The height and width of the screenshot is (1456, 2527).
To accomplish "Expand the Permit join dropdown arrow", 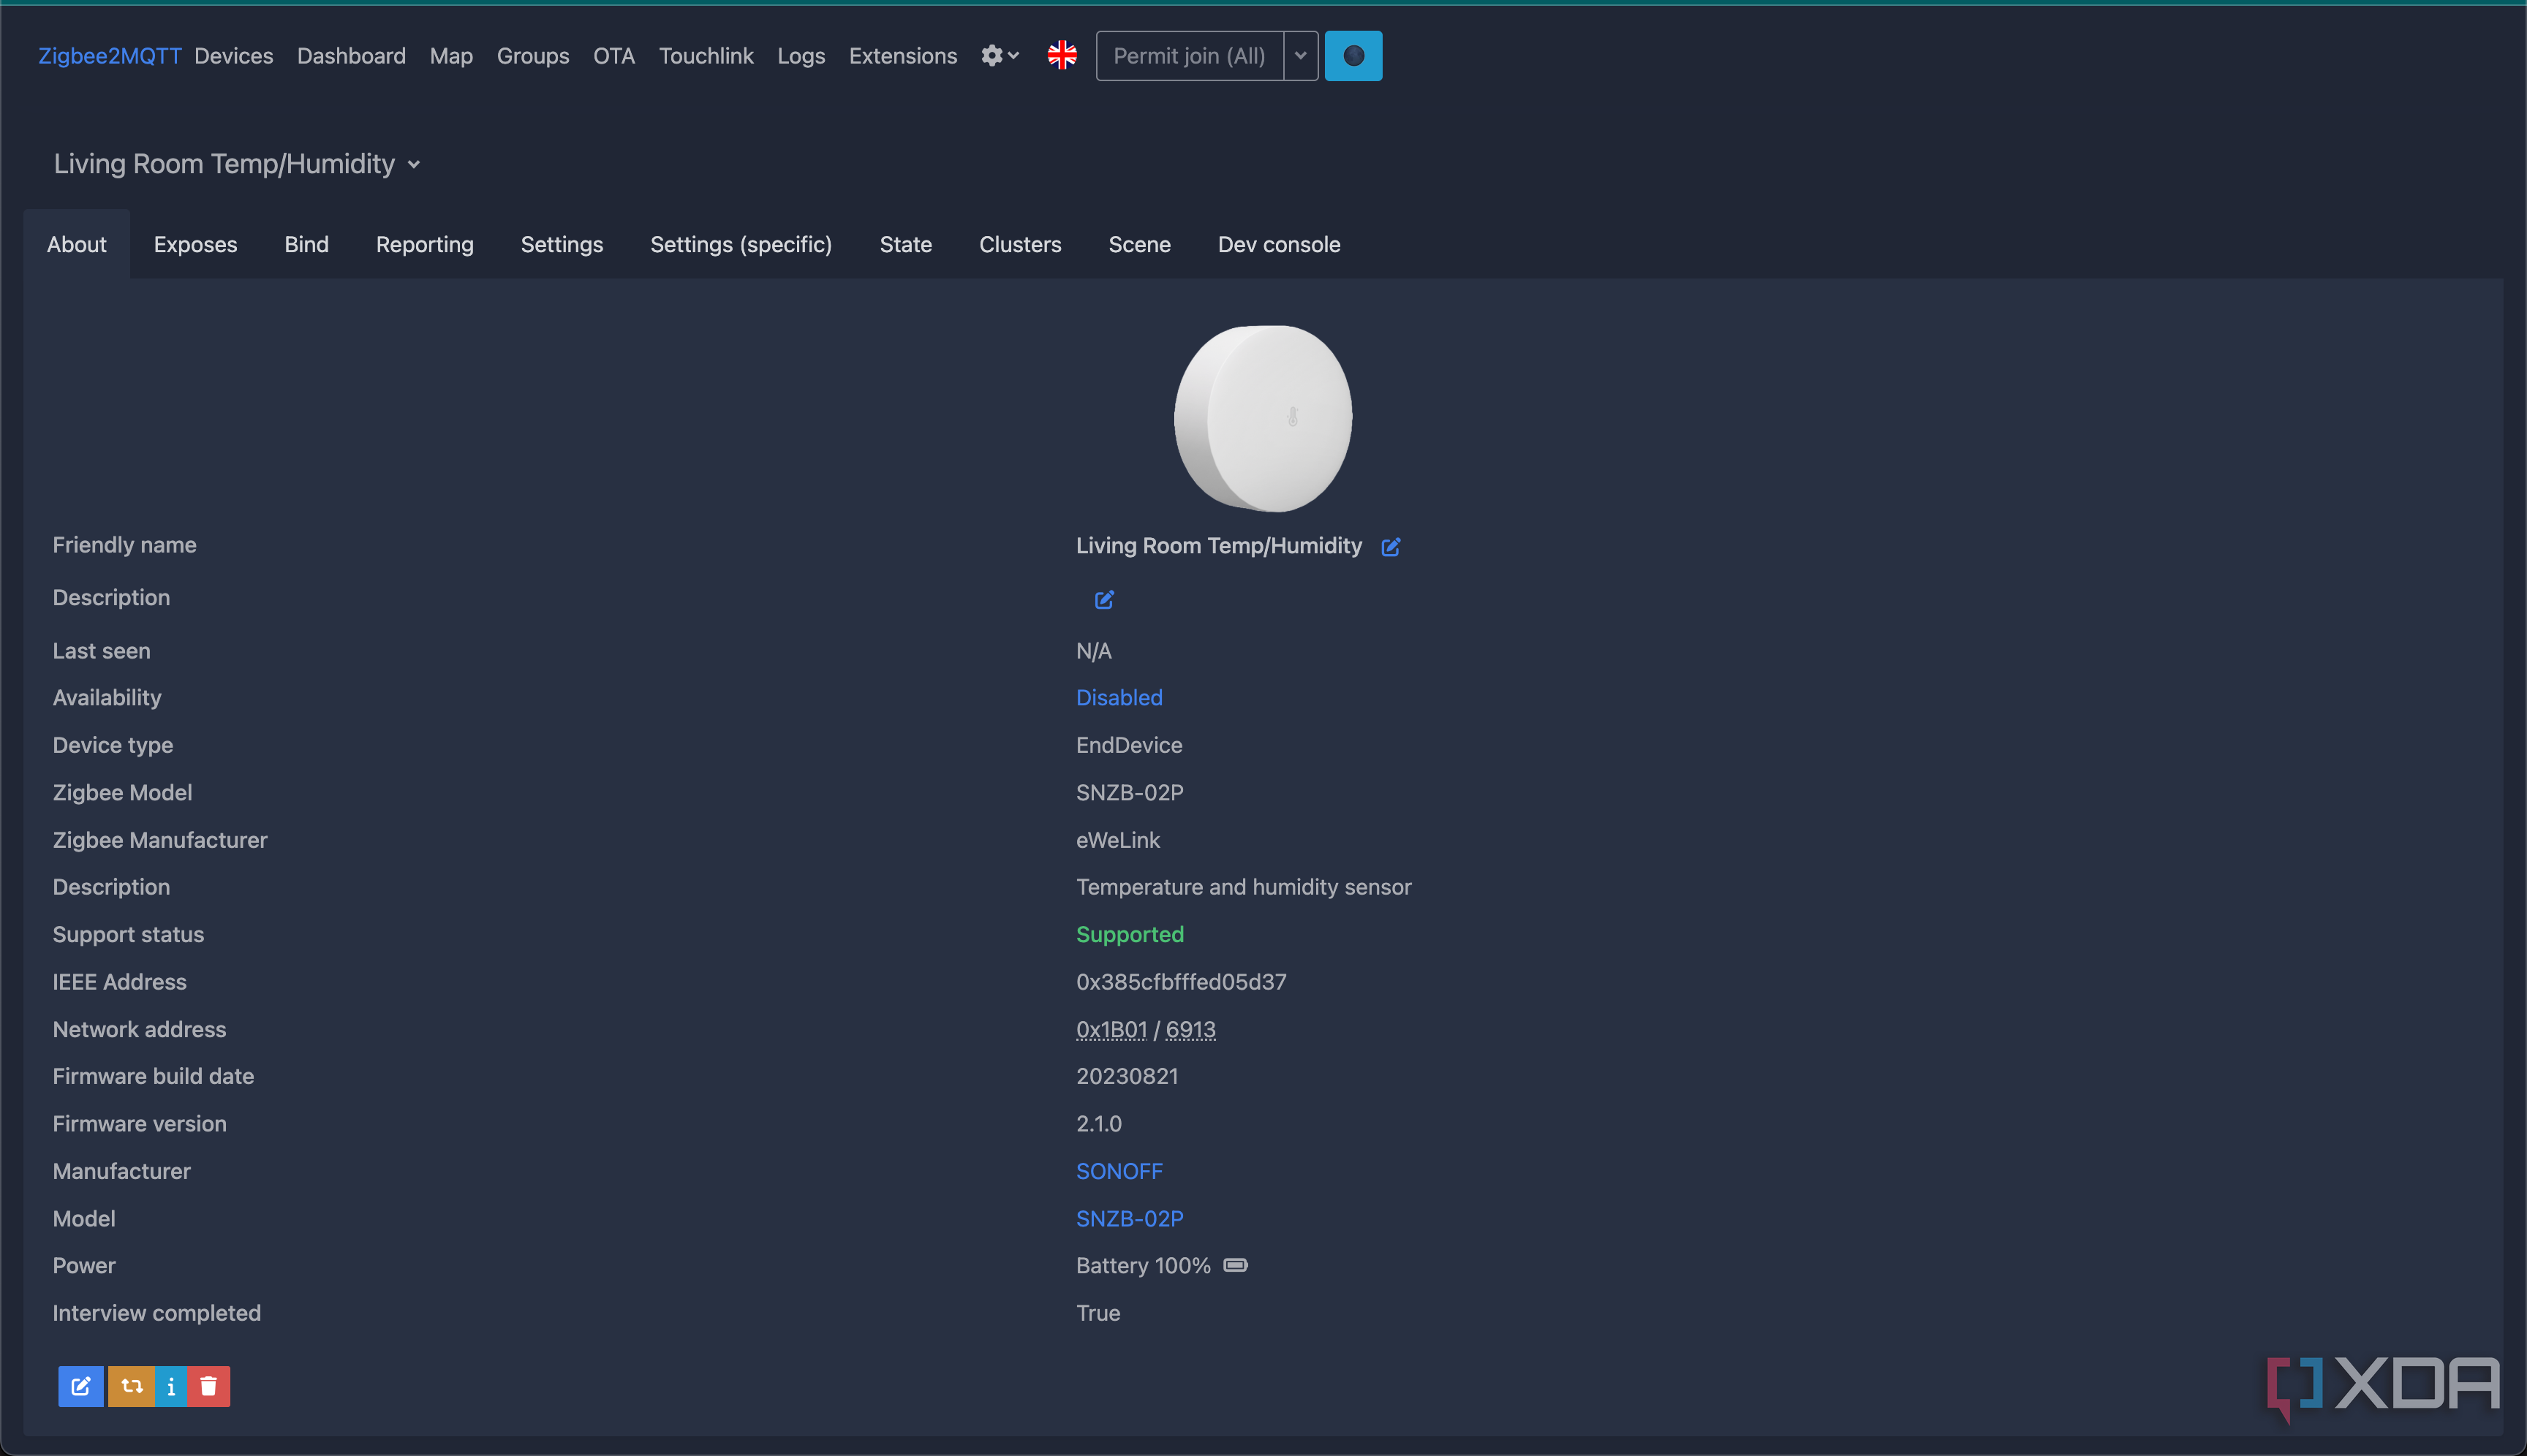I will [x=1301, y=56].
